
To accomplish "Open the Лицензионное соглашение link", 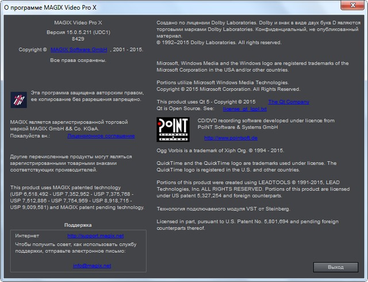I will coord(101,136).
